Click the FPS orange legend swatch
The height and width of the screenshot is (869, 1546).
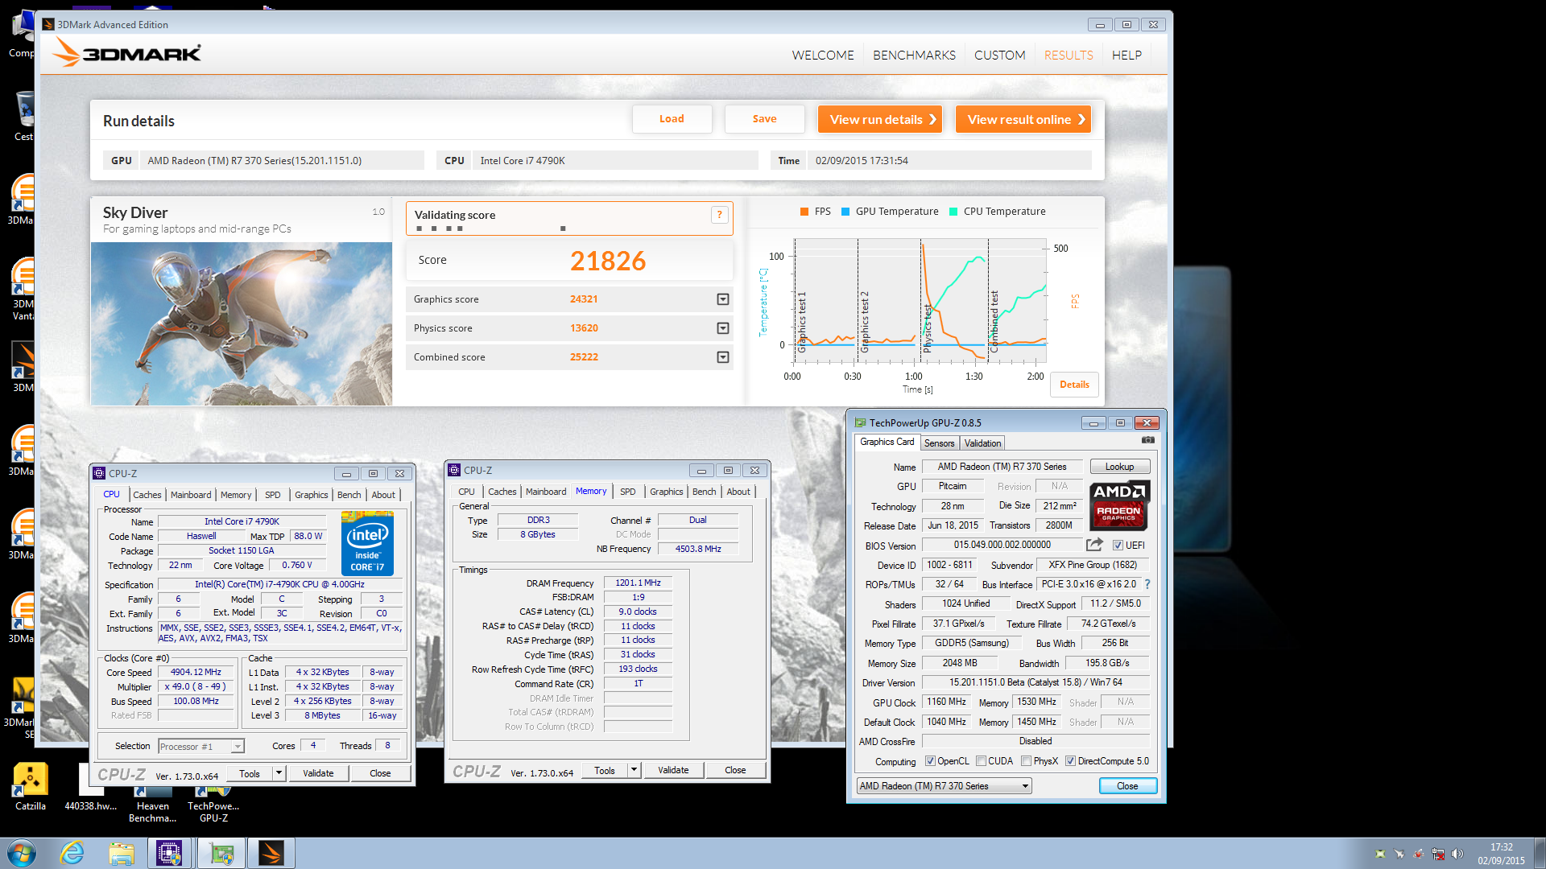tap(804, 212)
